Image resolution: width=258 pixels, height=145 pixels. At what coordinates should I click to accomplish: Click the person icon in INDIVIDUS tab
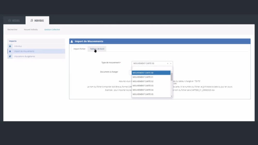click(32, 20)
